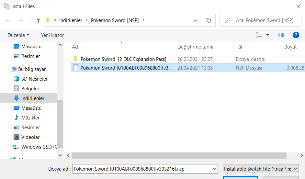Viewport: 305px width, 179px height.
Task: Click the 3D Nesneler cube icon
Action: (17, 79)
